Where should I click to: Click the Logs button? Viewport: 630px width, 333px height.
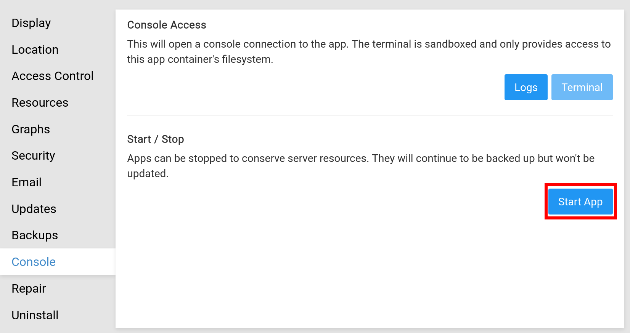tap(526, 87)
